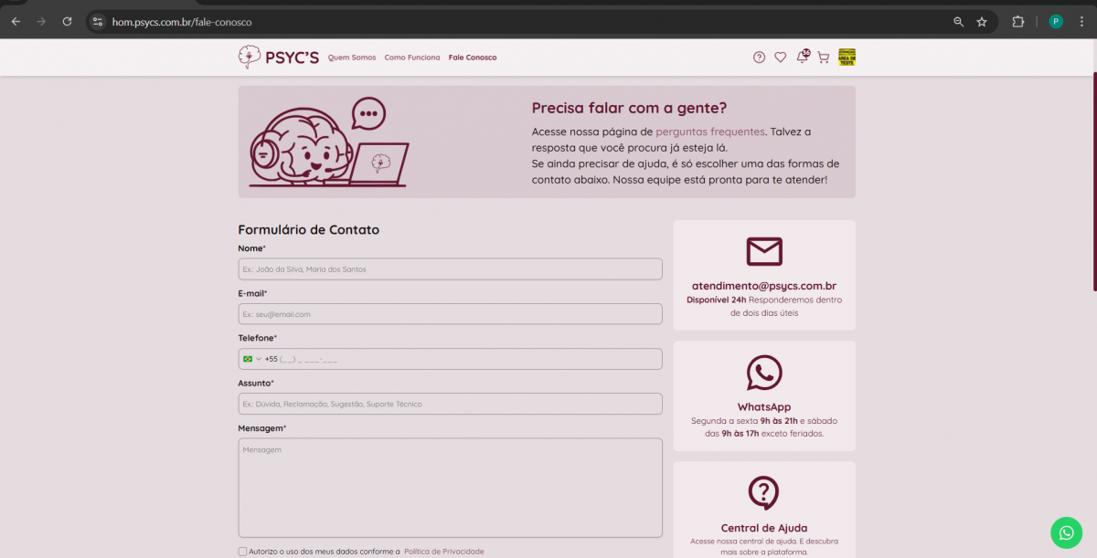Screen dimensions: 1097x558
Task: Open notifications bell icon
Action: tap(802, 58)
